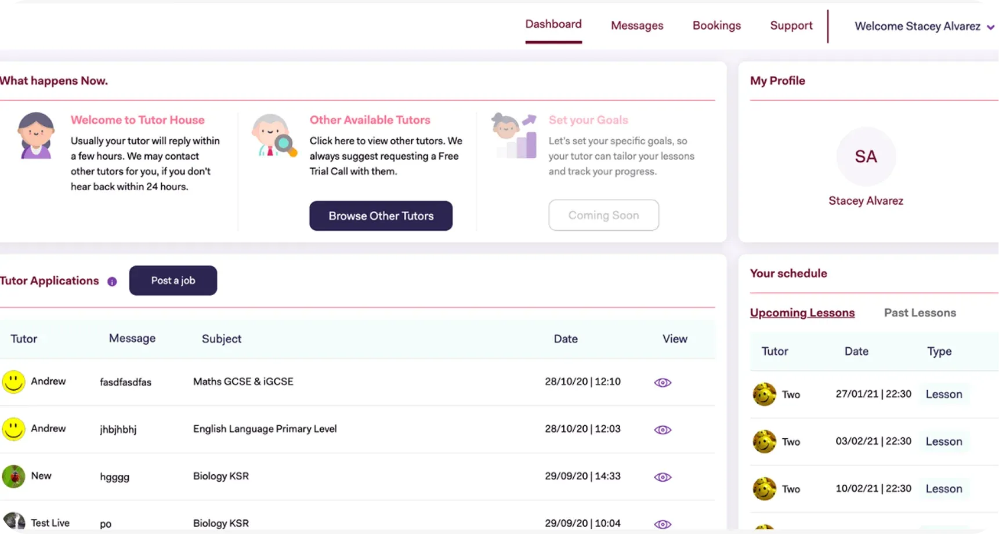Open the Support page
999x534 pixels.
click(791, 26)
